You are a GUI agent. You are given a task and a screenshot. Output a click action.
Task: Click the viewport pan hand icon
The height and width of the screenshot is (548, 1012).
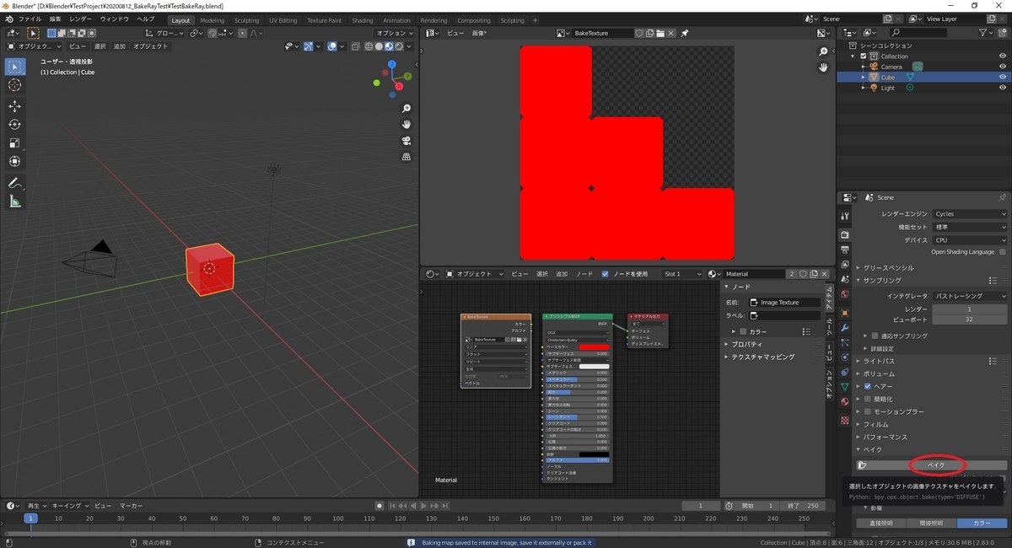406,125
